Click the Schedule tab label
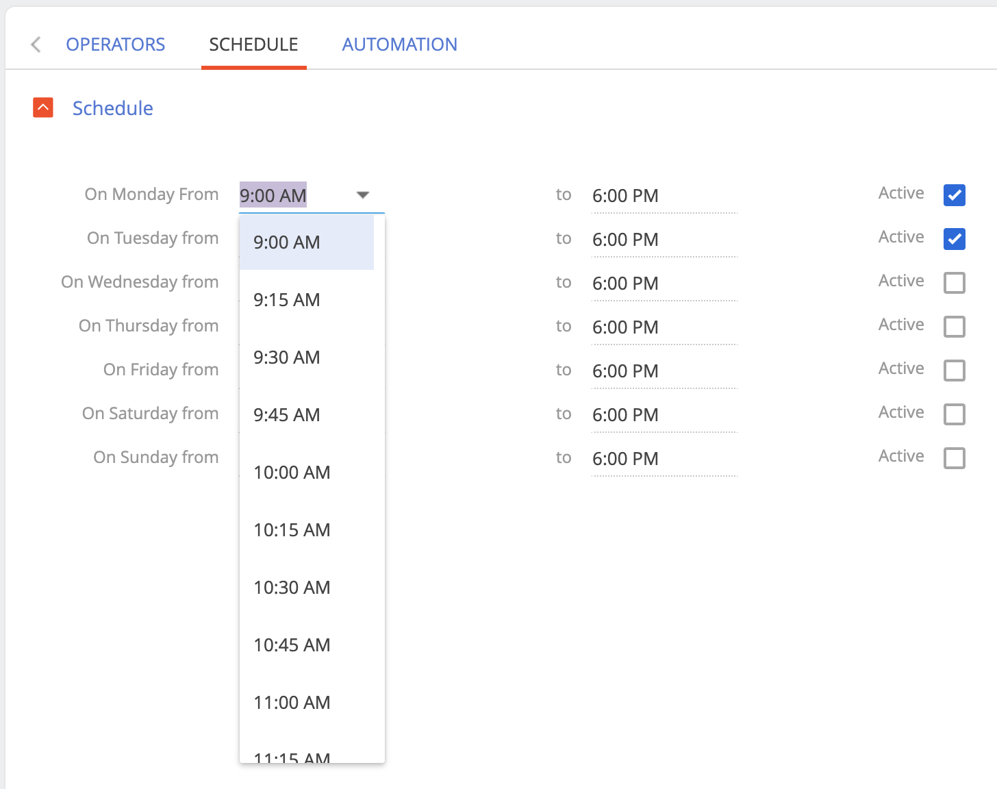 253,44
